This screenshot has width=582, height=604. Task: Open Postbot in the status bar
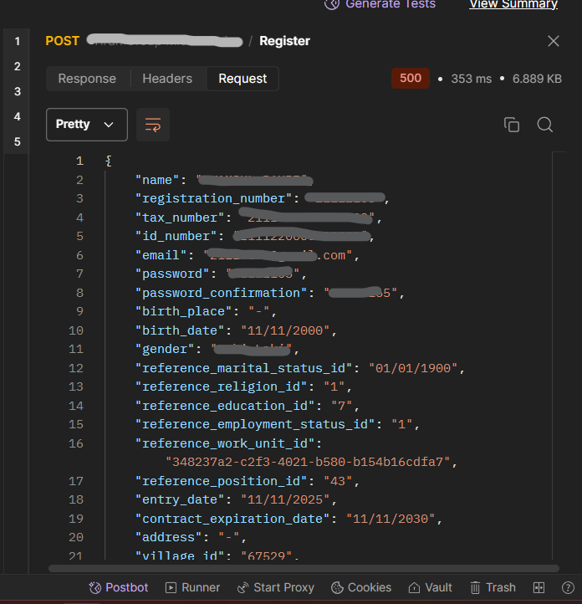tap(118, 587)
